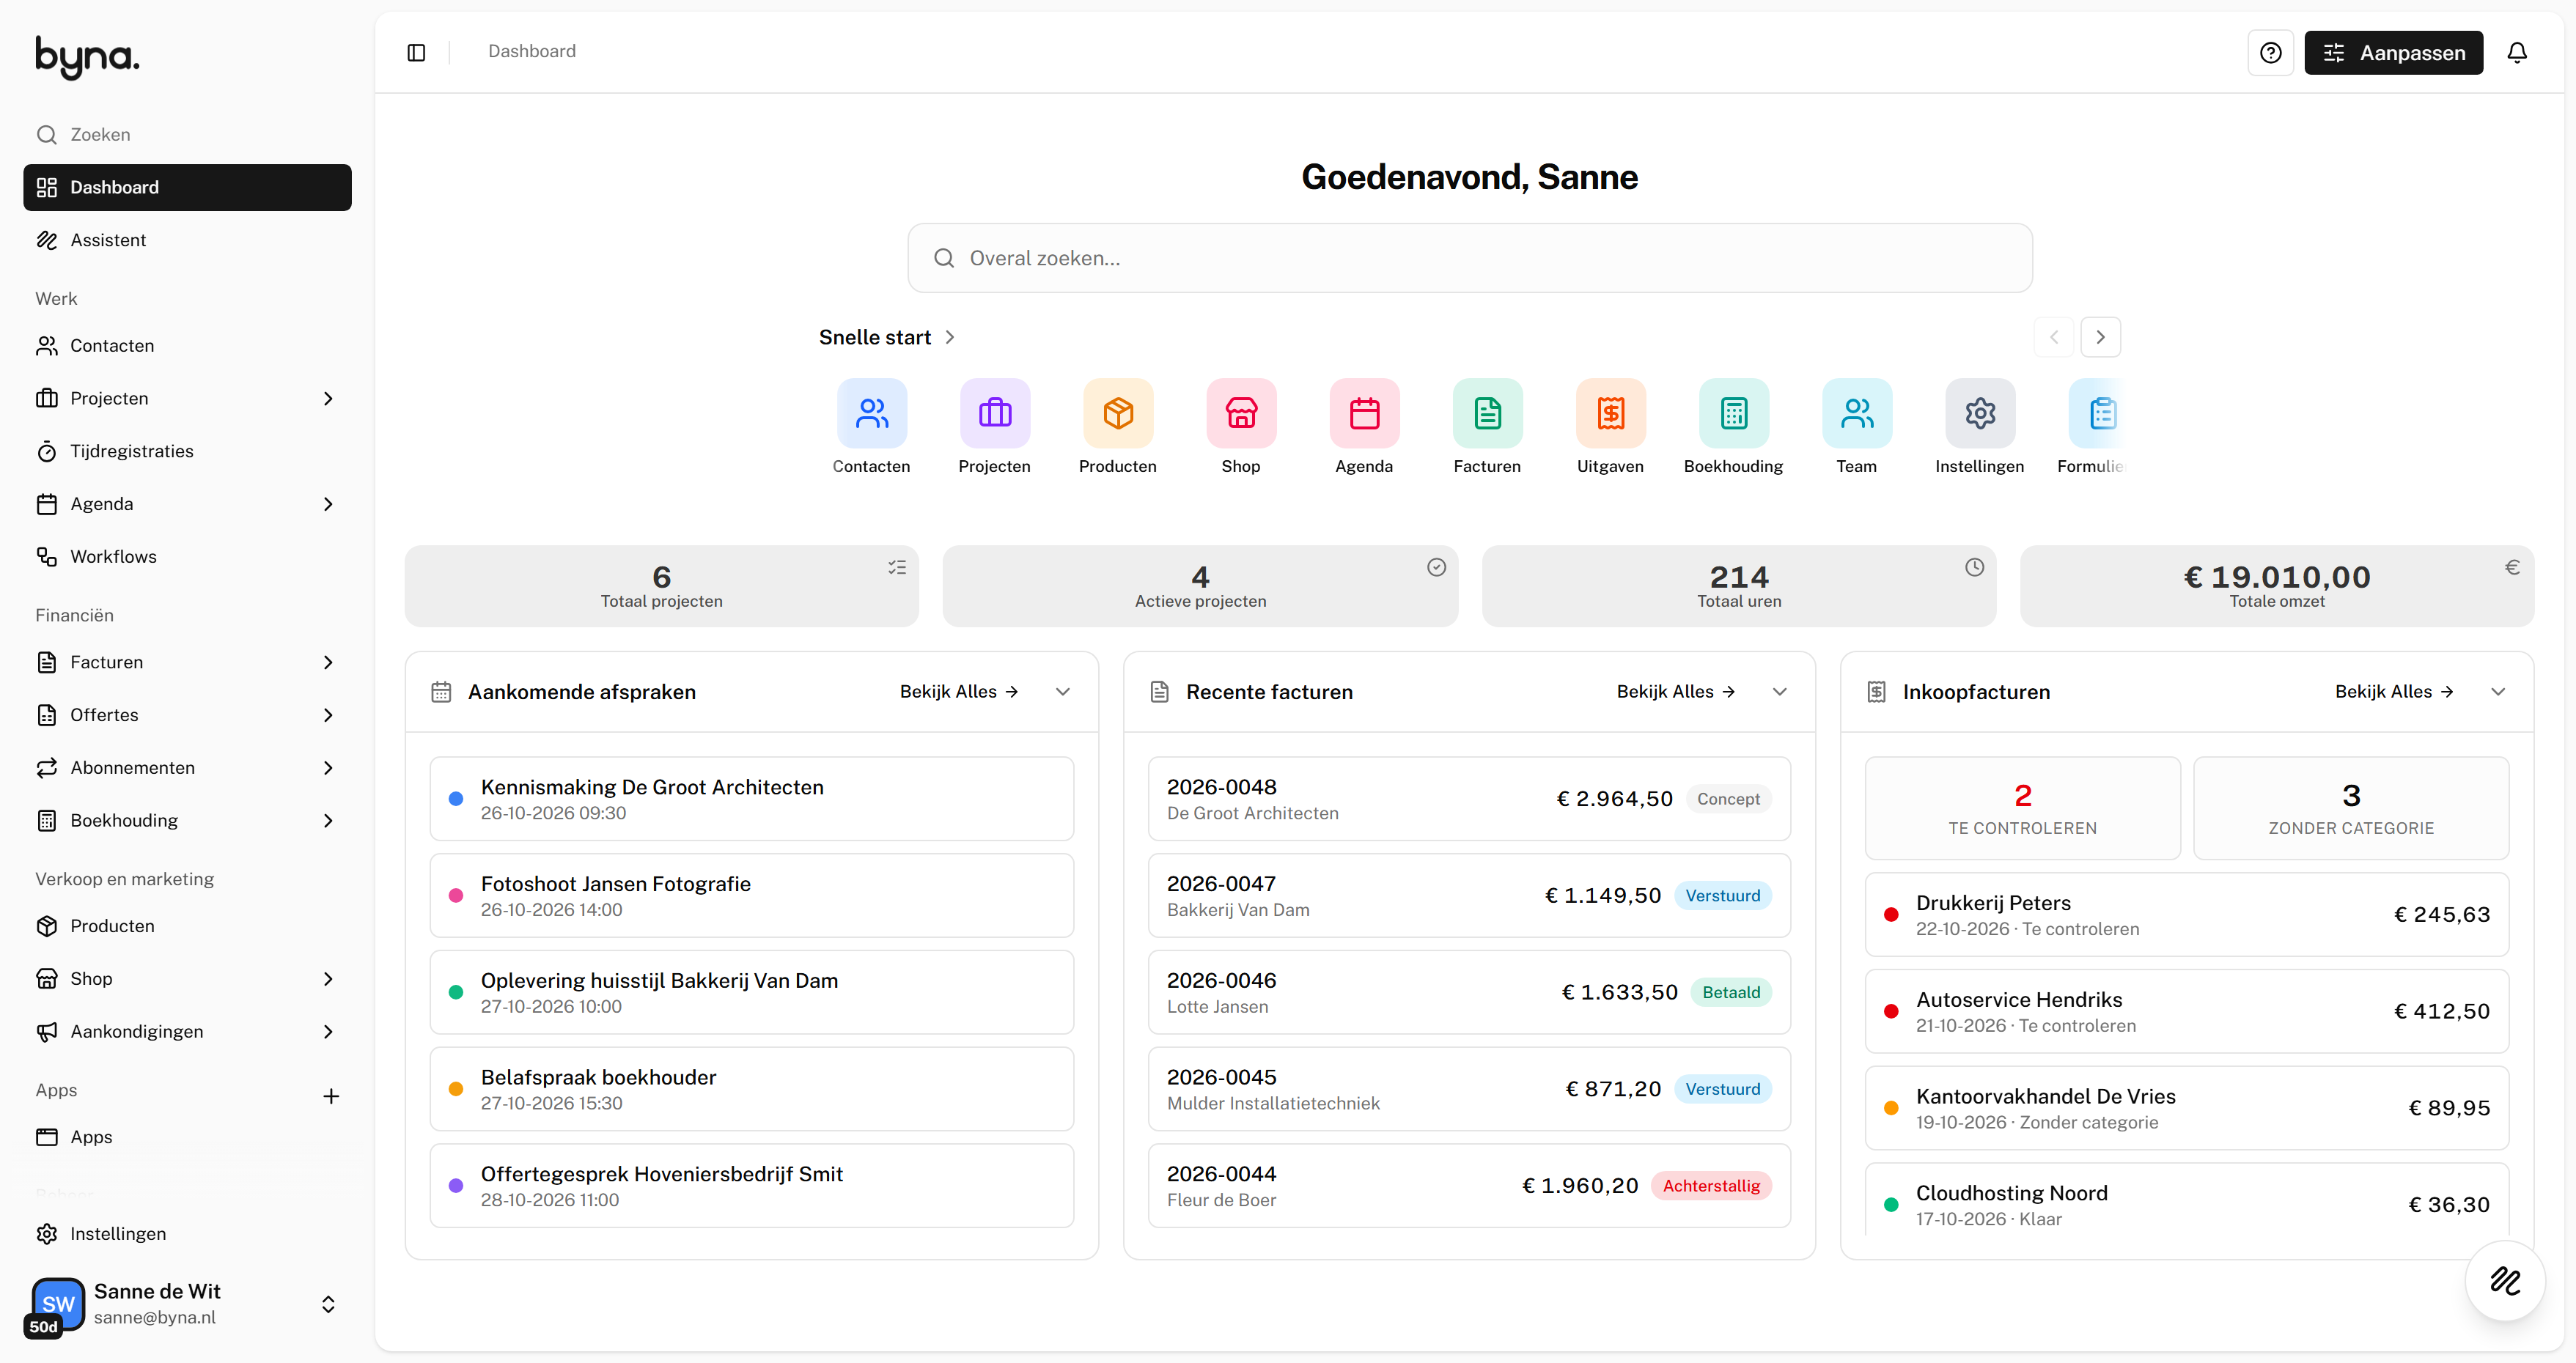Open the floating assistant button
Screen dimensions: 2576x1363
click(x=2504, y=1280)
